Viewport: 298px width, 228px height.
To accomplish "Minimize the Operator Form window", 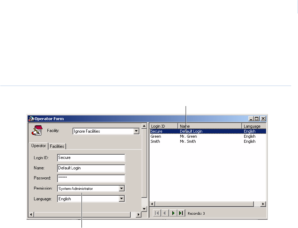I will pos(251,119).
